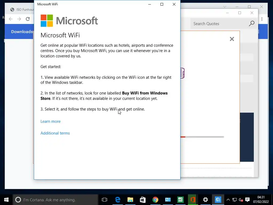This screenshot has height=205, width=273.
Task: Reload the browser page
Action: point(28,19)
